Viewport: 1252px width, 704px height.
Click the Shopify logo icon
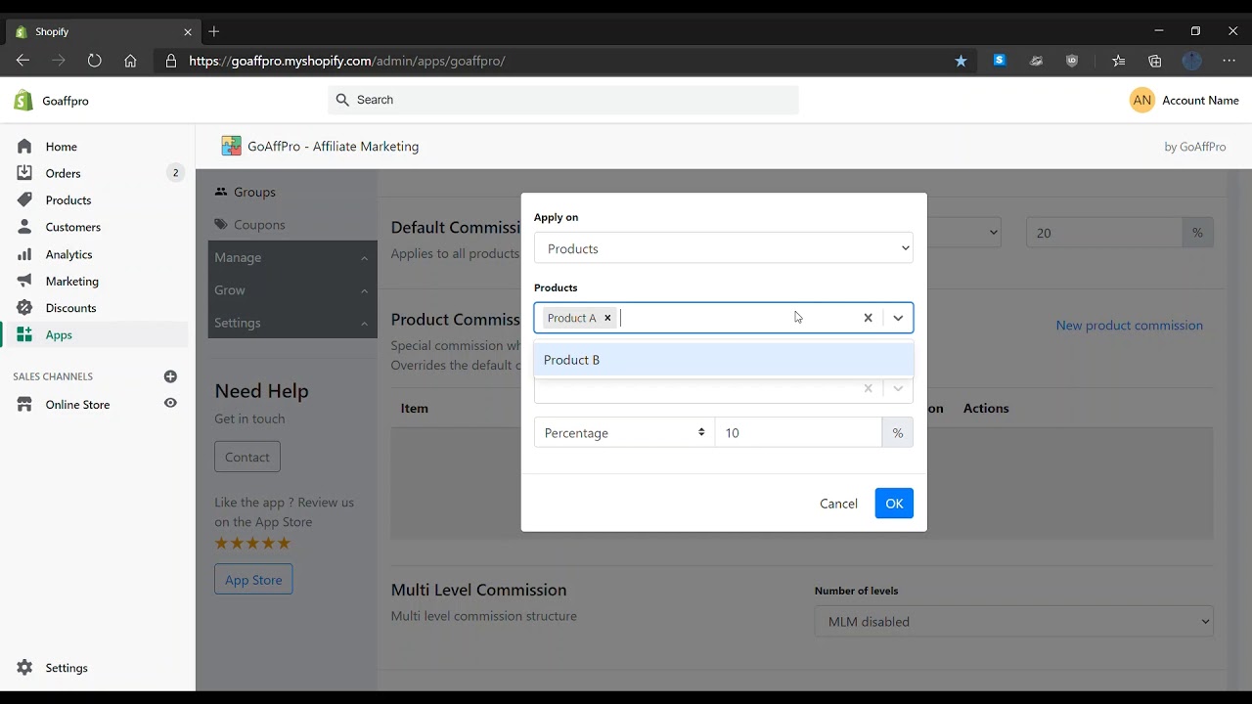(23, 101)
